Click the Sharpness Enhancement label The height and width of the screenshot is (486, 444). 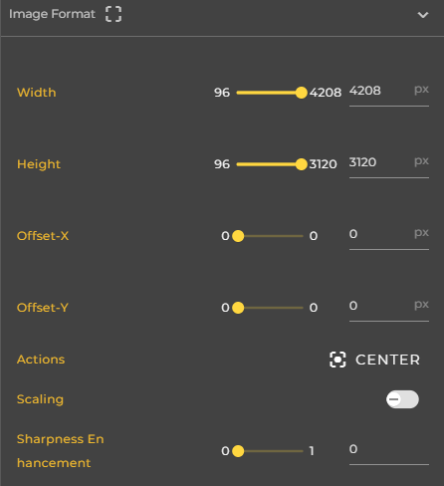coord(61,451)
